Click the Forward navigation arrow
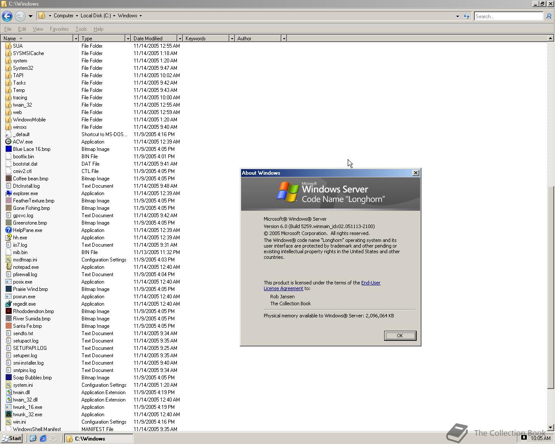This screenshot has width=555, height=444. pos(20,16)
